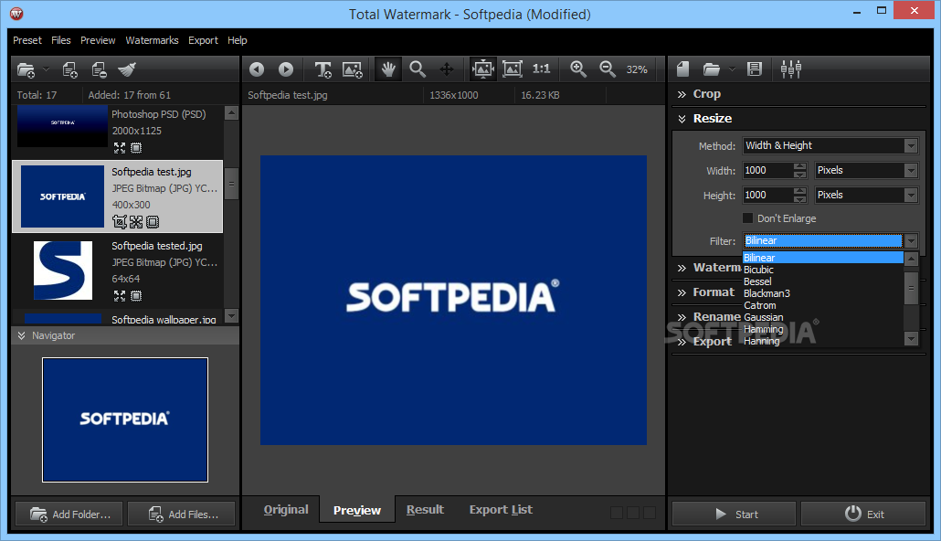The height and width of the screenshot is (541, 941).
Task: Click the open preset folder icon
Action: [712, 69]
